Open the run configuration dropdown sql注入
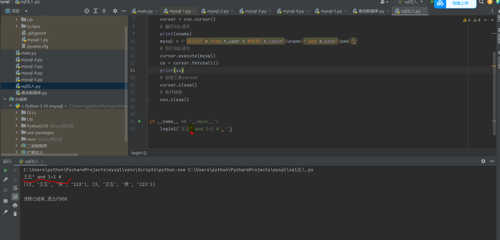The width and height of the screenshot is (500, 240). (x=410, y=2)
